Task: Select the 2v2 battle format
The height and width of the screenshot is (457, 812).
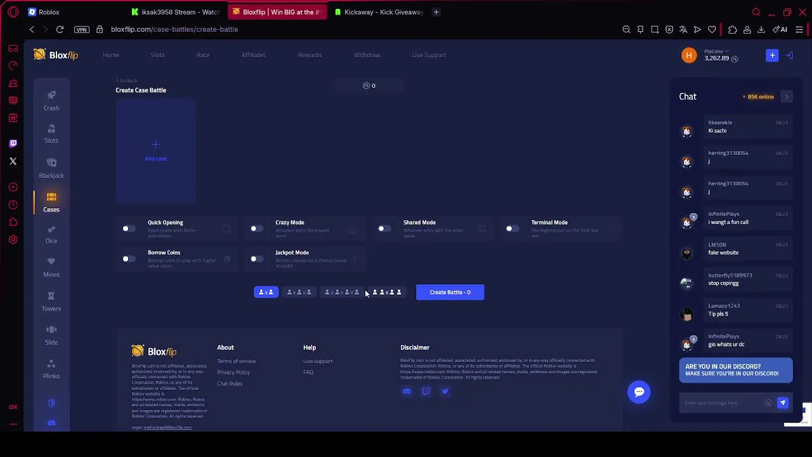Action: point(387,292)
